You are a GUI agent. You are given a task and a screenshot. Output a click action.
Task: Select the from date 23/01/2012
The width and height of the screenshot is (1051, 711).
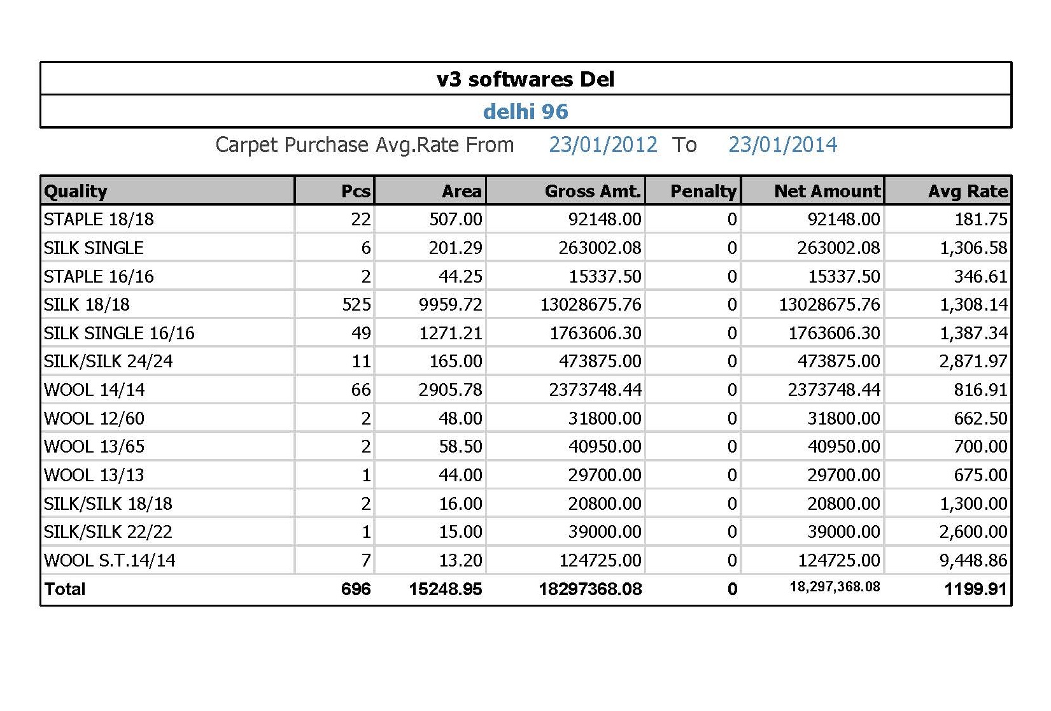pyautogui.click(x=603, y=144)
